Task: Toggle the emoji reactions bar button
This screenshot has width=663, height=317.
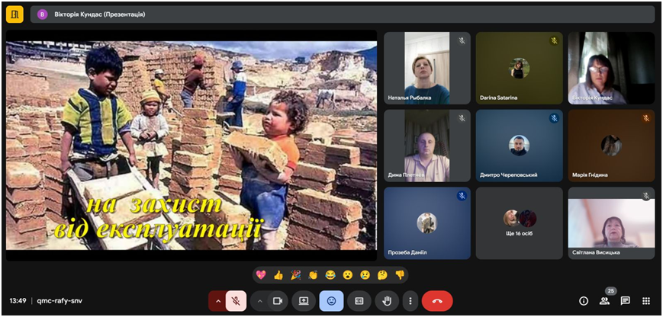Action: 331,301
